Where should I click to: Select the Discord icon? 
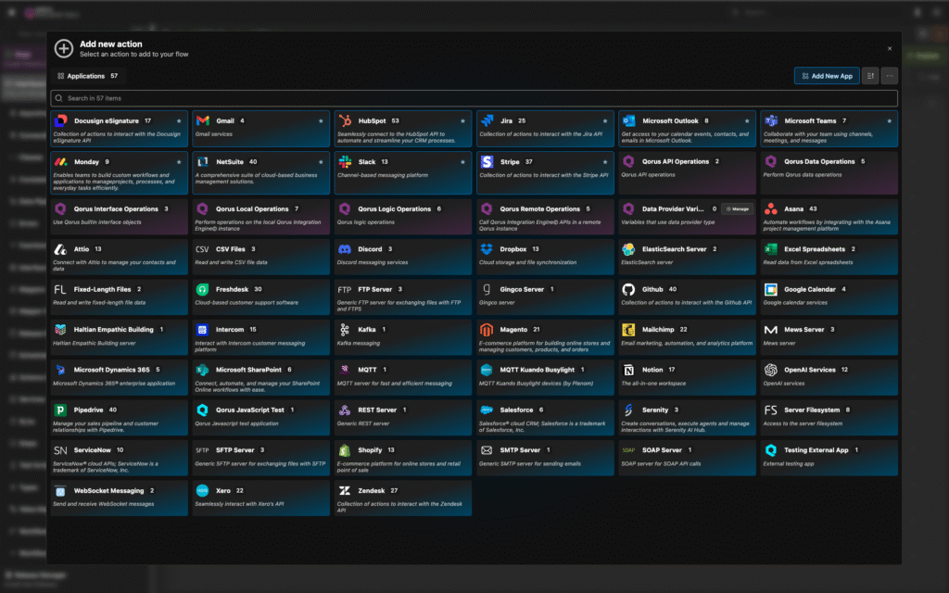[345, 249]
